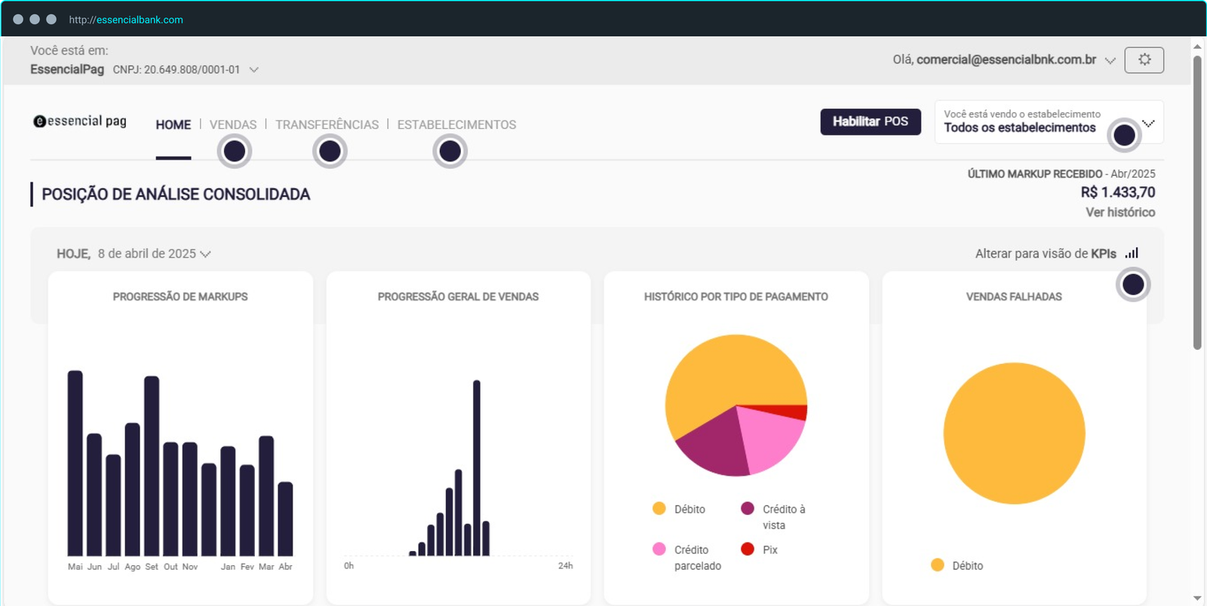This screenshot has height=606, width=1207.
Task: Click hotspot marker below Estabelecimentos tab
Action: pyautogui.click(x=450, y=151)
